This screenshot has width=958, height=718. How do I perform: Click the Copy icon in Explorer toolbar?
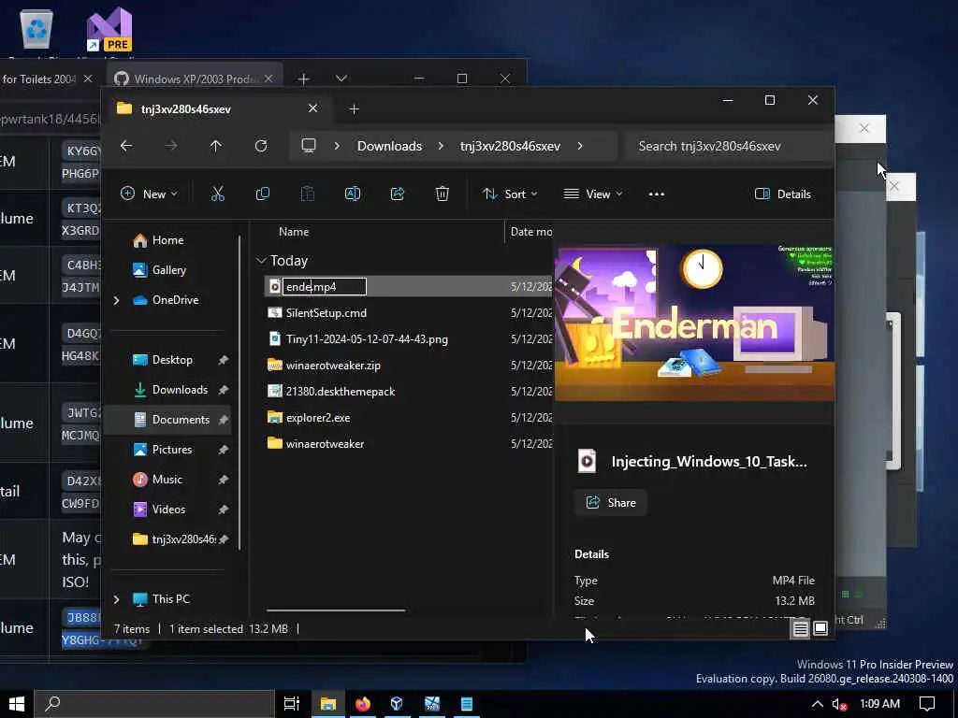tap(263, 194)
